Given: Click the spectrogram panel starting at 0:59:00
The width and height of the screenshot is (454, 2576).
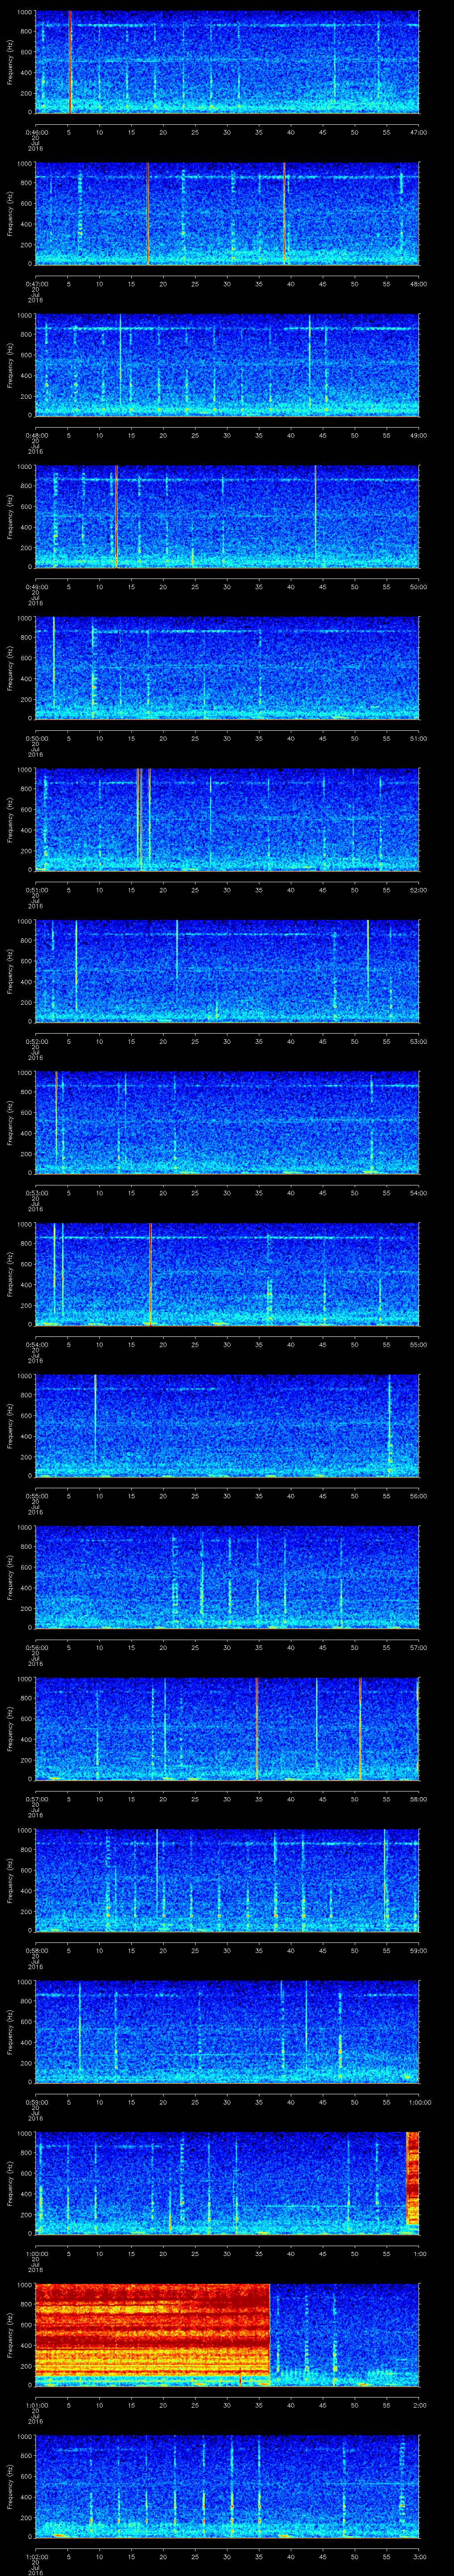Looking at the screenshot, I should (x=227, y=2032).
